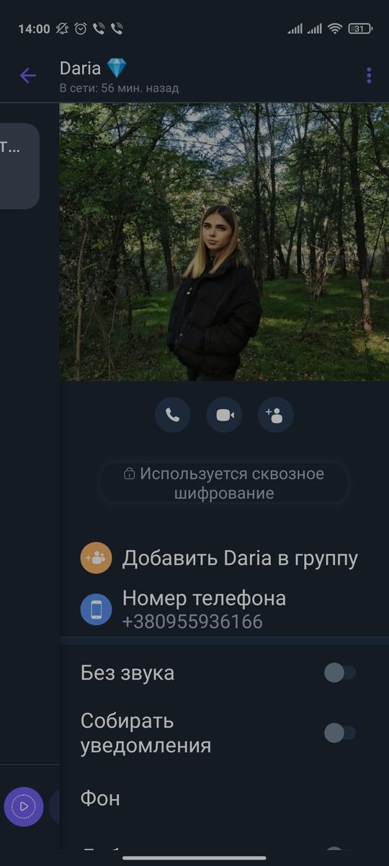Tap the Wi-Fi status bar icon
This screenshot has height=866, width=389.
pos(334,29)
